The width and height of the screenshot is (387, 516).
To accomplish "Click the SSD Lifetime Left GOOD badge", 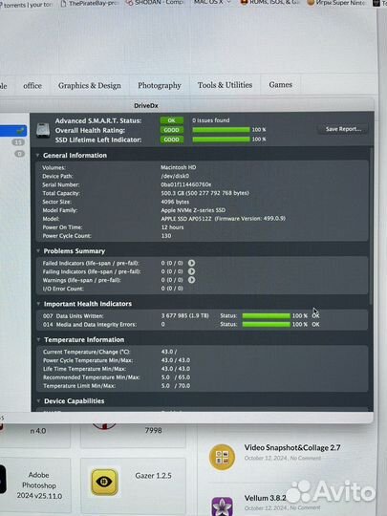I will 172,140.
